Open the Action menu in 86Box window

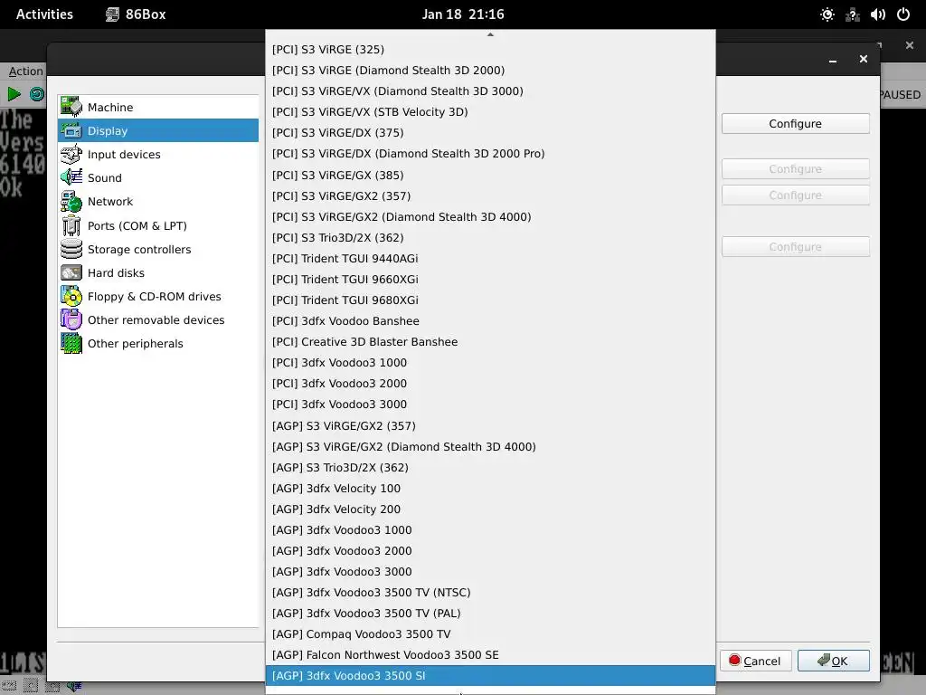tap(25, 71)
